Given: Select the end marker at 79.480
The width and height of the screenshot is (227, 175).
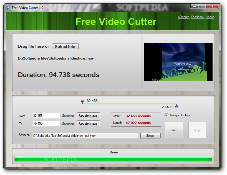Looking at the screenshot, I should pos(176,106).
